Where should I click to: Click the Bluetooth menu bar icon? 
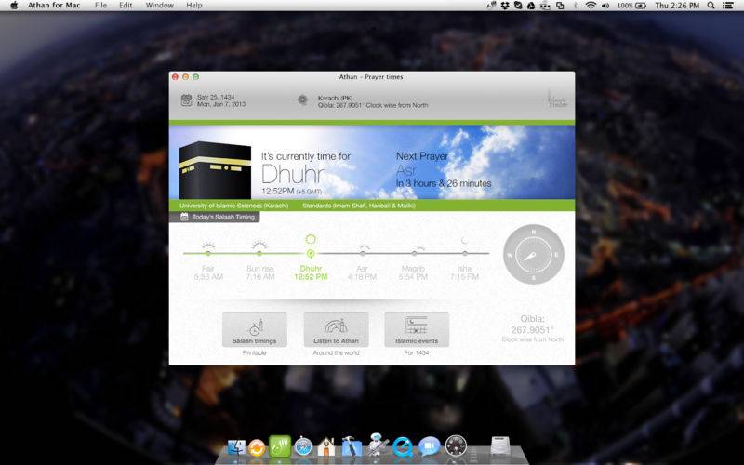pos(576,6)
